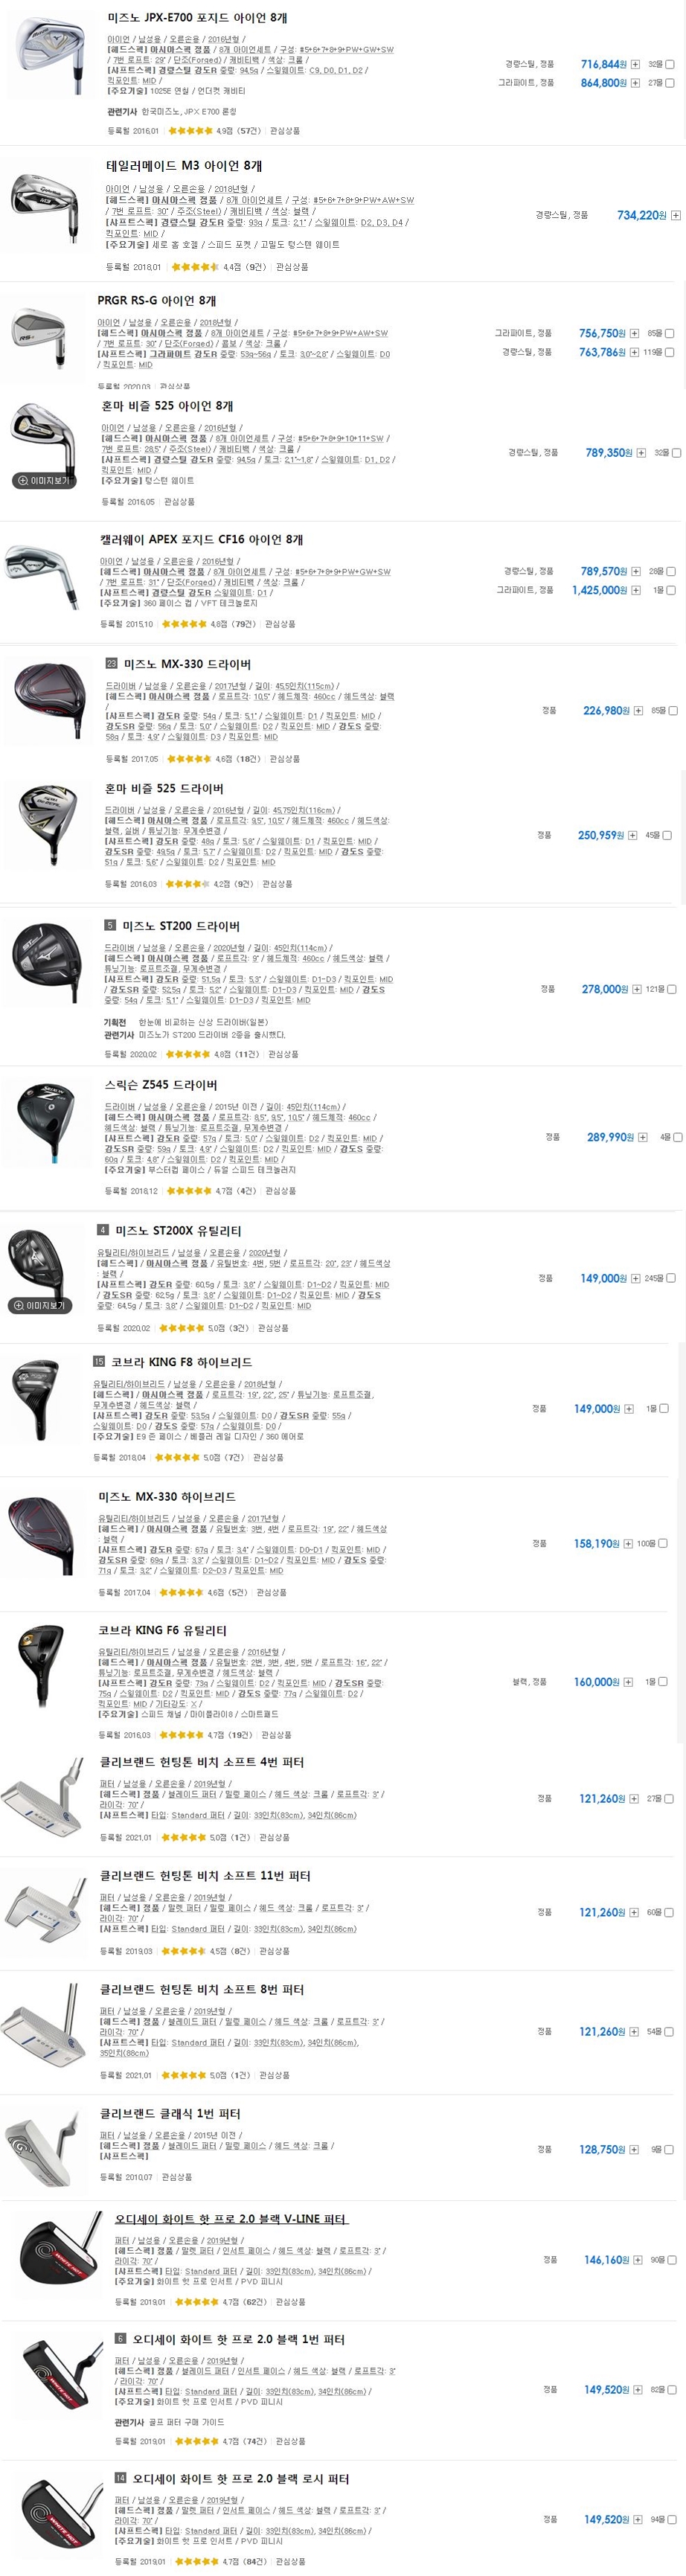The image size is (686, 2576).
Task: Select checkbox for 스릭슨 Z545 드라이버 price
Action: coord(677,1137)
